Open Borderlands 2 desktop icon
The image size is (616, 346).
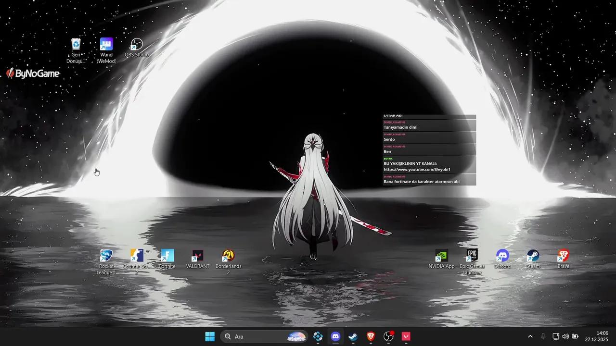click(x=228, y=256)
